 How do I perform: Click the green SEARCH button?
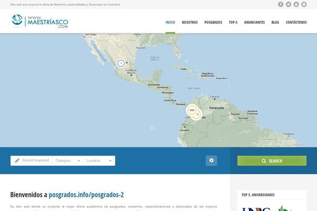(x=272, y=161)
